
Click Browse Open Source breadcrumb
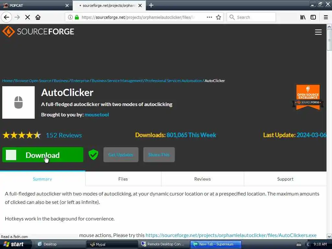point(33,81)
